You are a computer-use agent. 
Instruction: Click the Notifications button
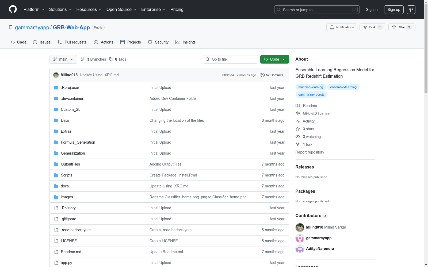[342, 27]
